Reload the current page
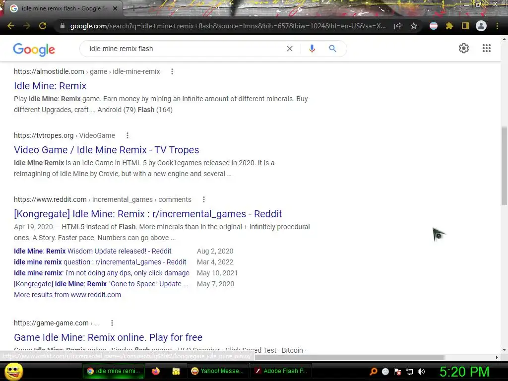 click(x=43, y=26)
